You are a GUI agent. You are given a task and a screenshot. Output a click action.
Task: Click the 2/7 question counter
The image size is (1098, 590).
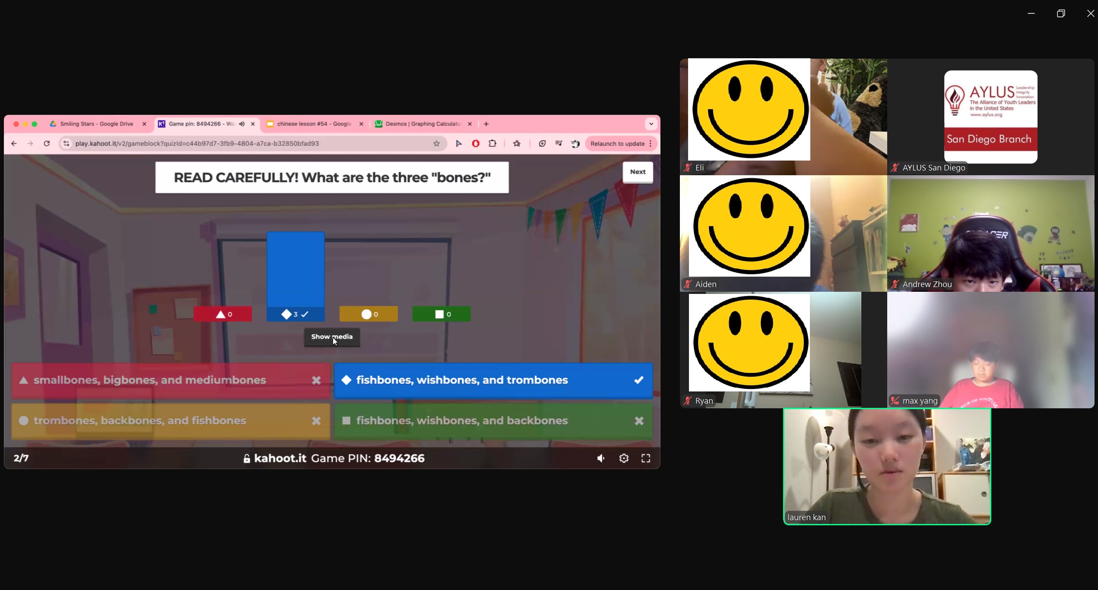click(21, 458)
